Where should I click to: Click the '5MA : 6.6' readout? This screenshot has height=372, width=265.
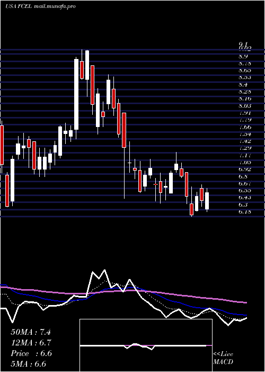pyautogui.click(x=29, y=364)
